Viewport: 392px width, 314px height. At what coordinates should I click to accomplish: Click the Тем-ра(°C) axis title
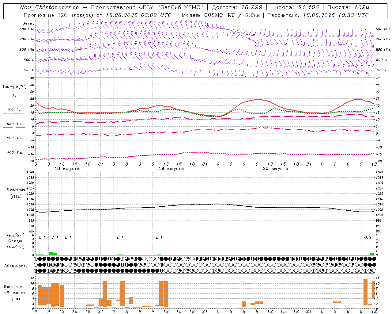14,87
